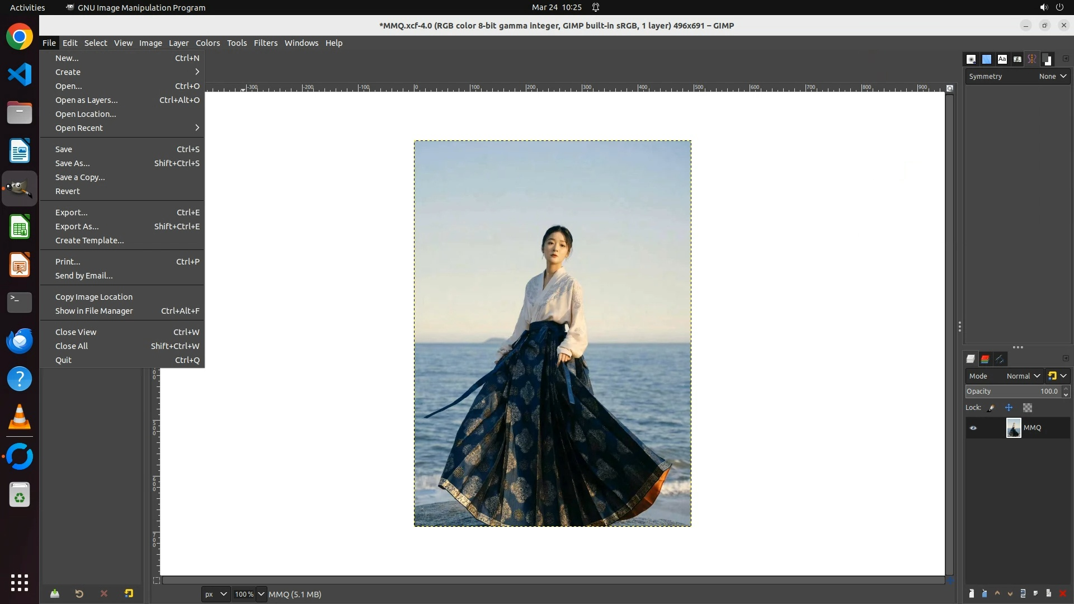Image resolution: width=1074 pixels, height=604 pixels.
Task: Toggle lock alpha channel checkerboard icon
Action: (1028, 408)
